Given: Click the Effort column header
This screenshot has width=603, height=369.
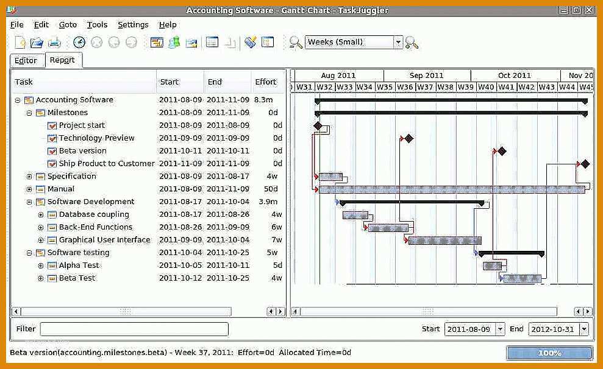Looking at the screenshot, I should (x=268, y=82).
